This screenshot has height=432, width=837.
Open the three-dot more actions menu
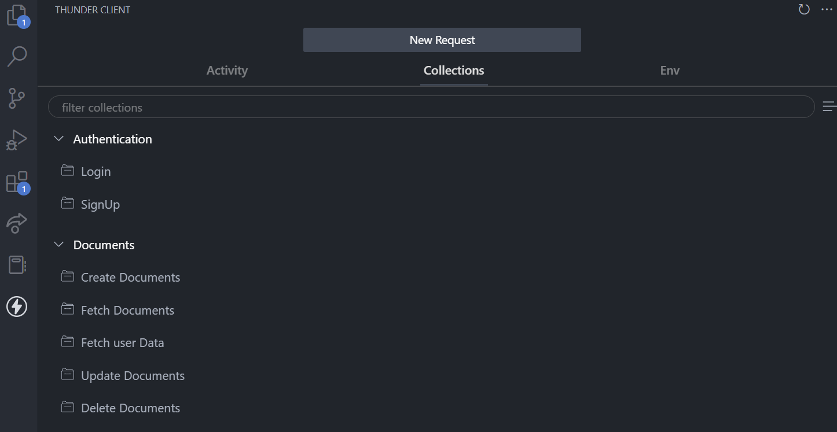827,9
